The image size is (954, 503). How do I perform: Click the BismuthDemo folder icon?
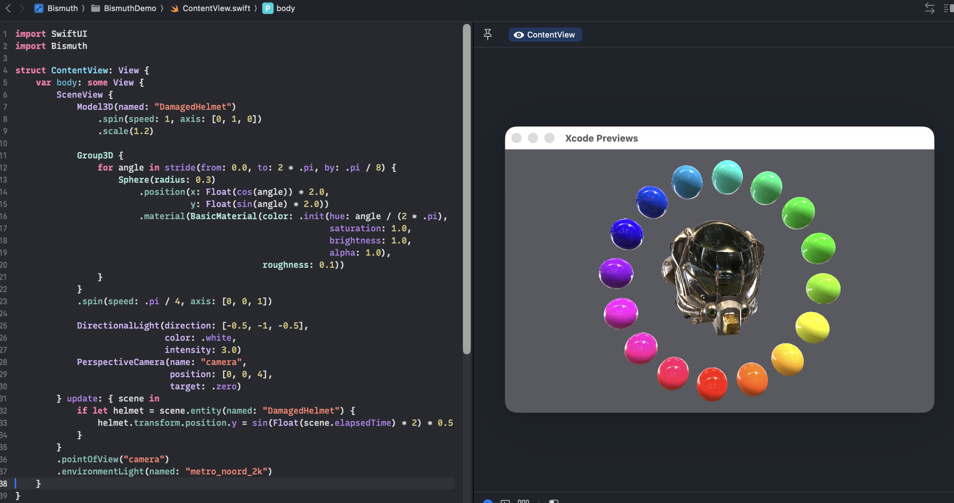pyautogui.click(x=95, y=8)
